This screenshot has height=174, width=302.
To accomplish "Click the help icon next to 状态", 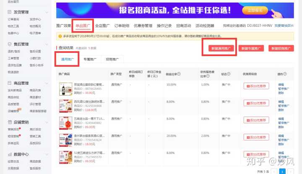I will pyautogui.click(x=229, y=74).
